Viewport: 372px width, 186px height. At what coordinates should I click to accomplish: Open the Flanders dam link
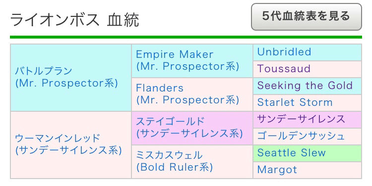tap(160, 88)
